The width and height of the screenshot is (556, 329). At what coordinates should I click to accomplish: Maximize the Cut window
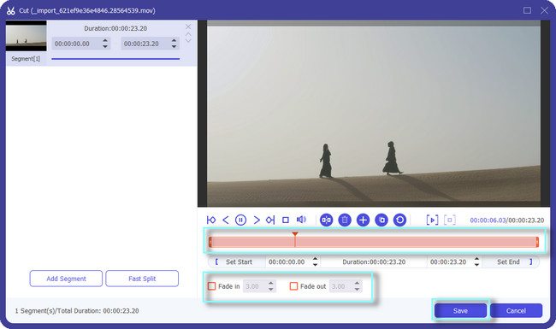[527, 10]
